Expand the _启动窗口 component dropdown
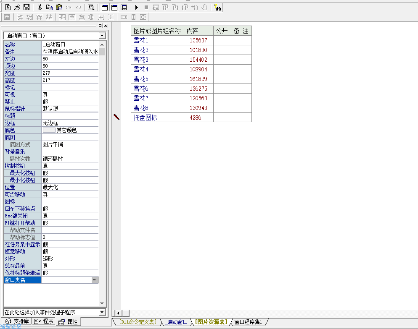 [102, 36]
